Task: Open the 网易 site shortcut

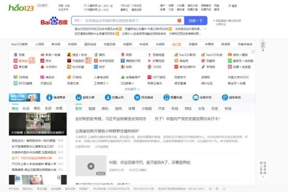Action: coord(126,55)
